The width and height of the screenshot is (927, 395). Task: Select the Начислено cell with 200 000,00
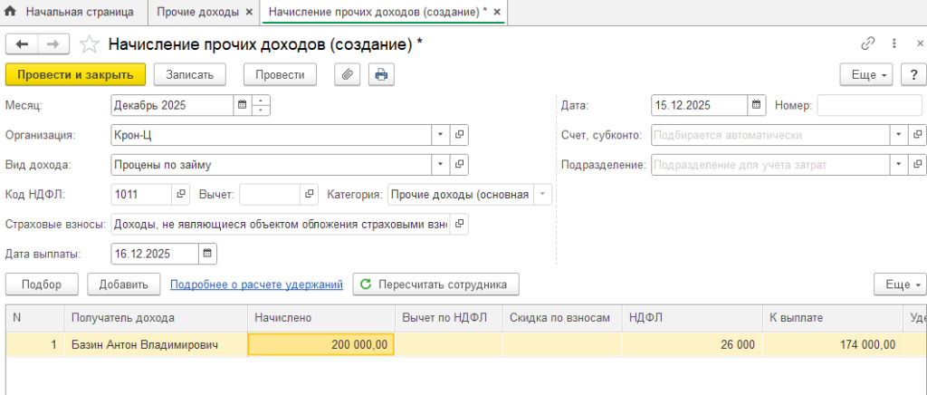(320, 344)
